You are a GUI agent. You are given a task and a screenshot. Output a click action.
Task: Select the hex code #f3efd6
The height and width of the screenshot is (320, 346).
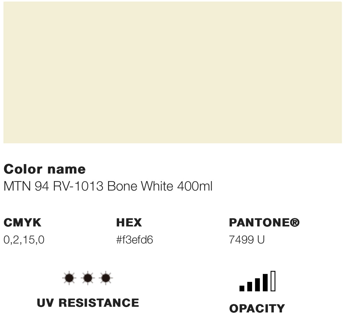click(135, 240)
